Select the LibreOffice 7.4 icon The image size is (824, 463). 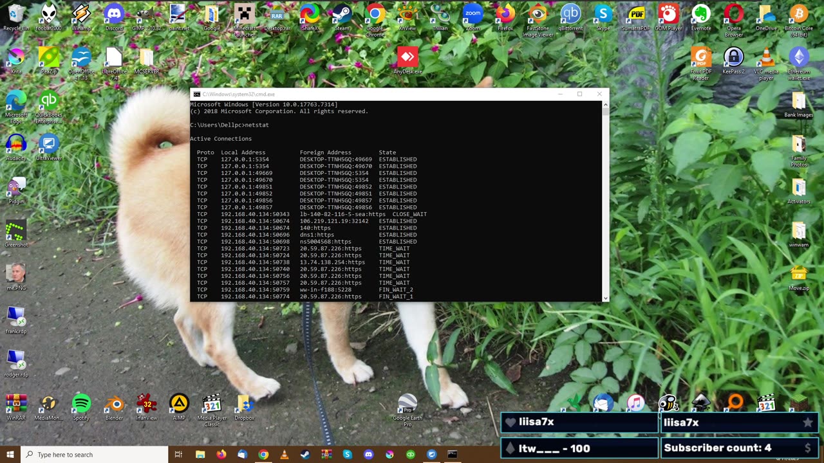click(x=114, y=63)
